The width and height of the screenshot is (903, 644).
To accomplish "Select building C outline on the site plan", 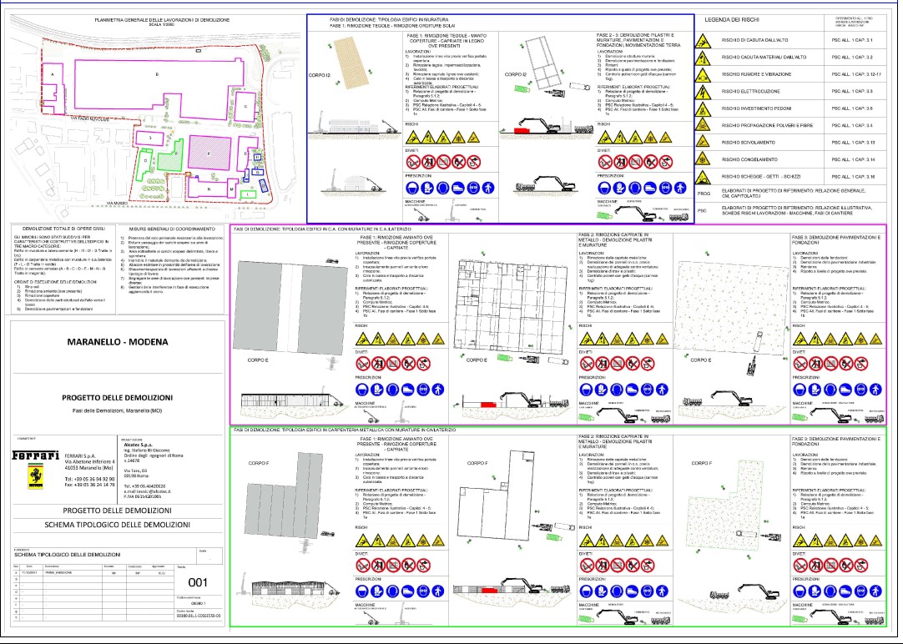I will point(245,107).
